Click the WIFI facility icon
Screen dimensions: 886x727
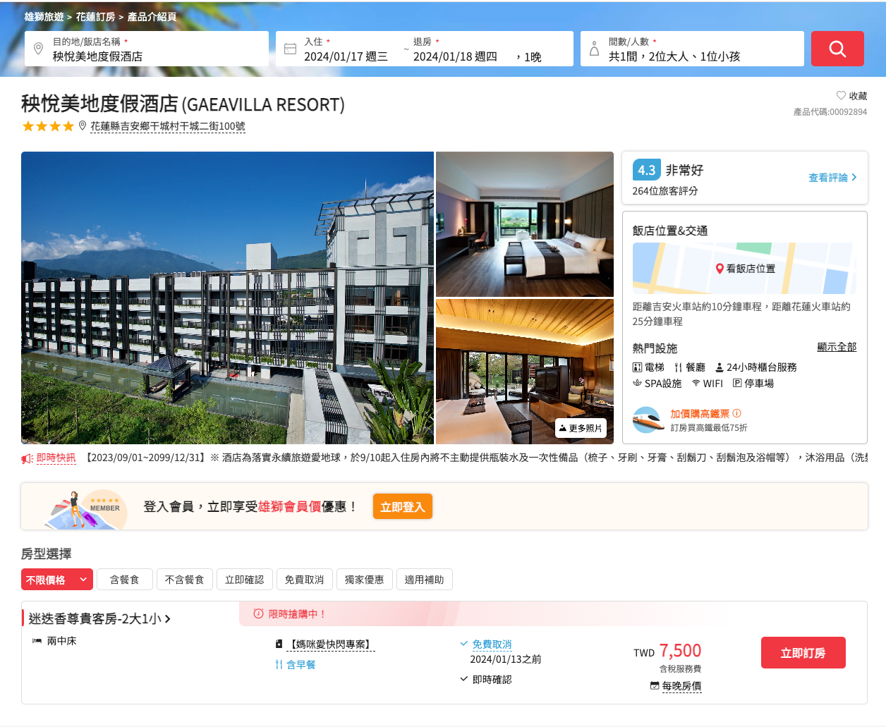pyautogui.click(x=695, y=383)
